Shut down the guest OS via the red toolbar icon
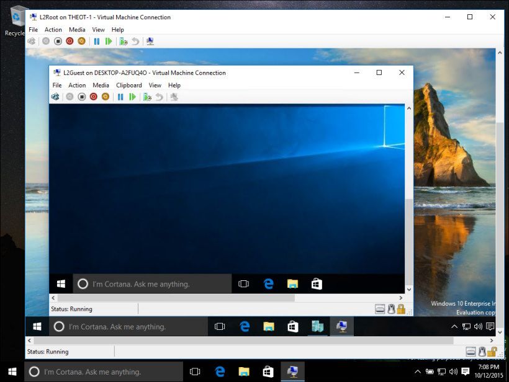This screenshot has height=382, width=509. (x=93, y=97)
